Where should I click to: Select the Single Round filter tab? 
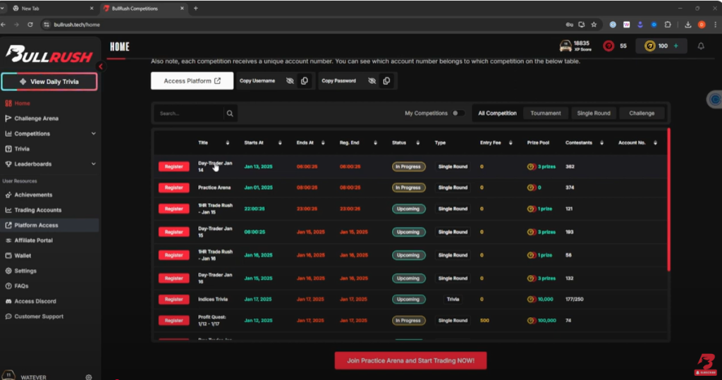pos(594,114)
